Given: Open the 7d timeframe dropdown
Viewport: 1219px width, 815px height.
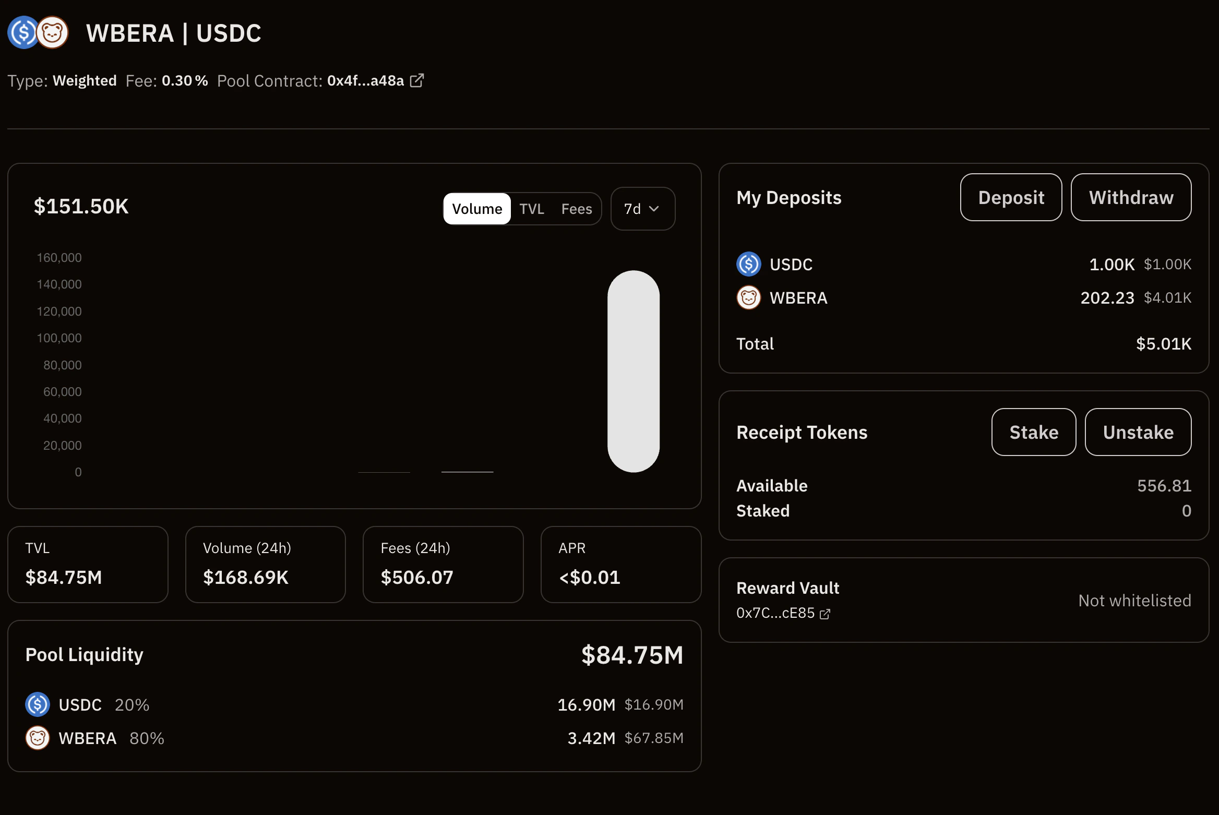Looking at the screenshot, I should point(642,208).
